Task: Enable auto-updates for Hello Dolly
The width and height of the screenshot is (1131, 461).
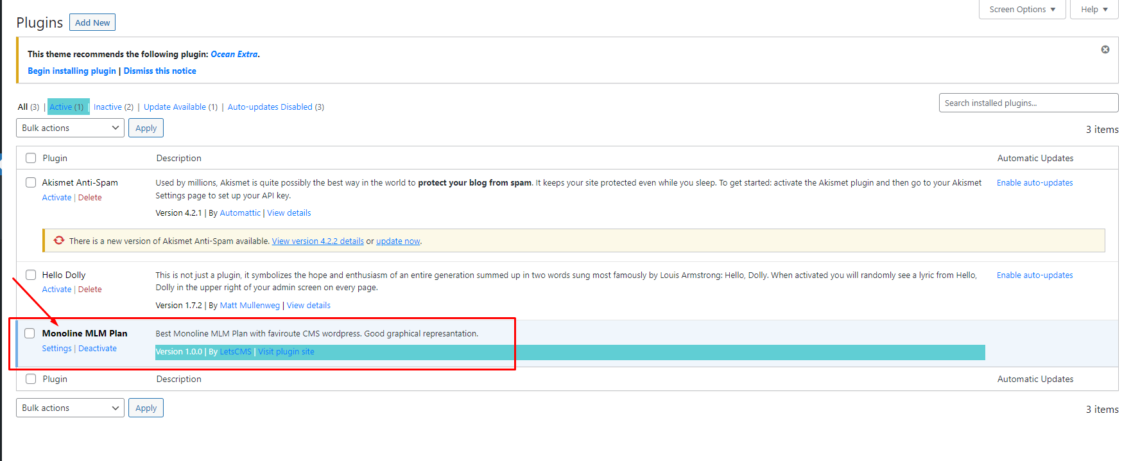Action: click(1034, 275)
